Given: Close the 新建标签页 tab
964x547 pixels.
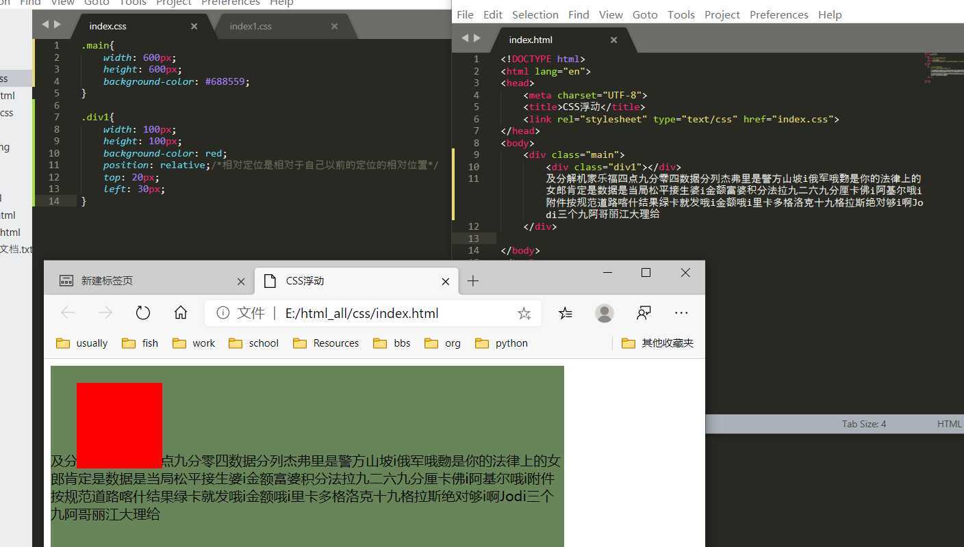Looking at the screenshot, I should tap(240, 281).
